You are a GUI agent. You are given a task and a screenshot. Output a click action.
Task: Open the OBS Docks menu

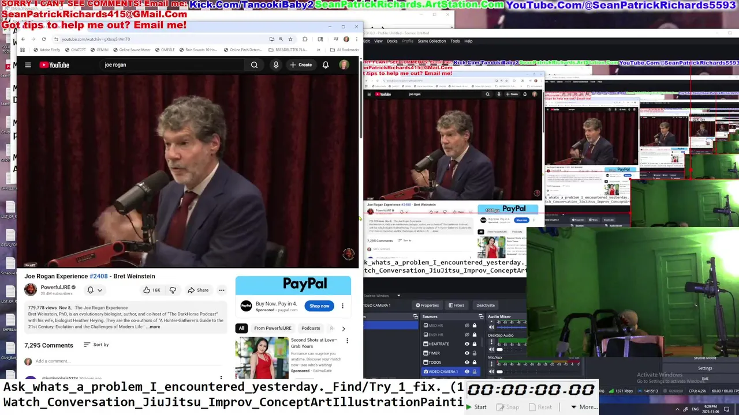(392, 41)
